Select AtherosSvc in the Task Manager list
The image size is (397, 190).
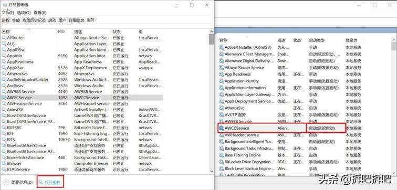[81, 74]
